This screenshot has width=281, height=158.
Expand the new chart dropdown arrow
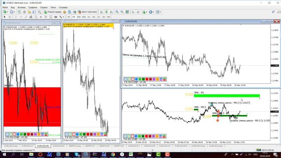click(x=7, y=12)
